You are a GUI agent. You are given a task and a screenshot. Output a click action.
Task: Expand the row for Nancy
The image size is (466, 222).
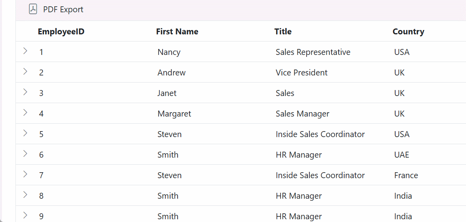25,51
